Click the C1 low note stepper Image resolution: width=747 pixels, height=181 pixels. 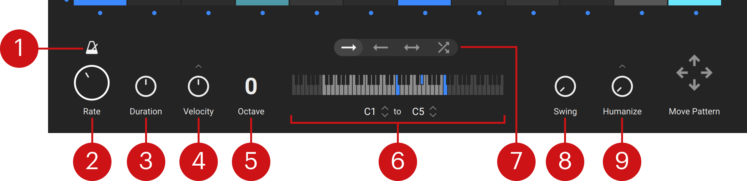[x=385, y=112]
